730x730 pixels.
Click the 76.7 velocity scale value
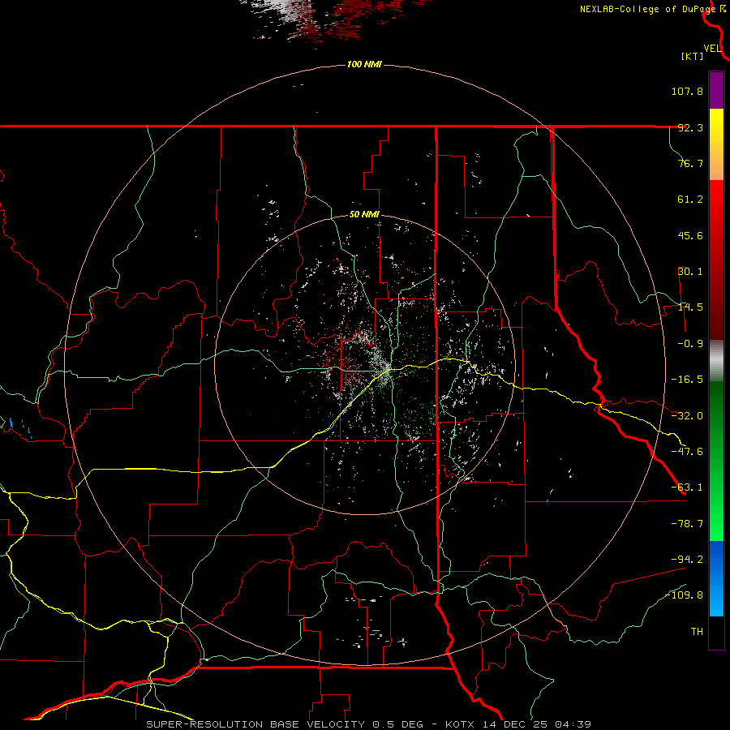point(690,163)
